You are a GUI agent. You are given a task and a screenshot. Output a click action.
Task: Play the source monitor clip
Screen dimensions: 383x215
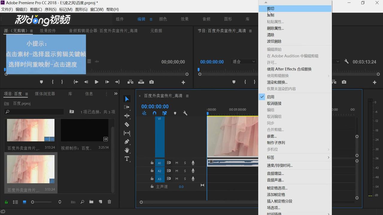96,82
